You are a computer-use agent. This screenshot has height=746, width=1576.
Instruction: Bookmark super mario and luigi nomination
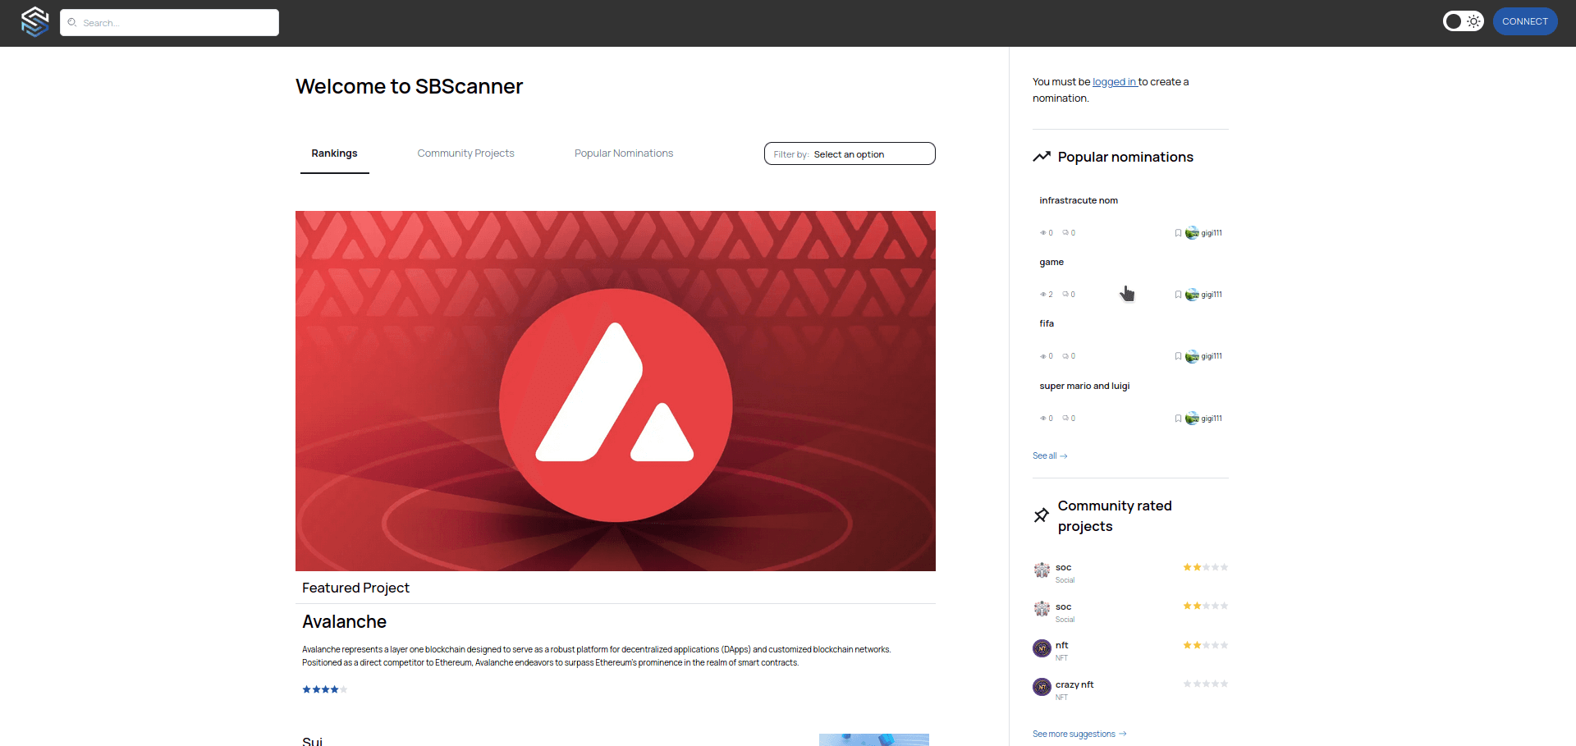tap(1178, 419)
